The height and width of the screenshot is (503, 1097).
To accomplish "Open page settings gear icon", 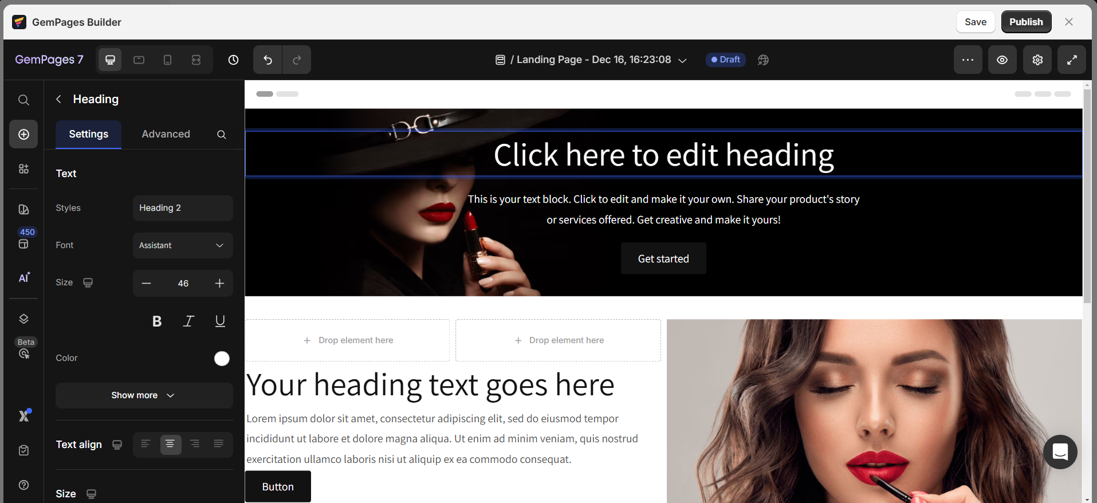I will [1037, 60].
